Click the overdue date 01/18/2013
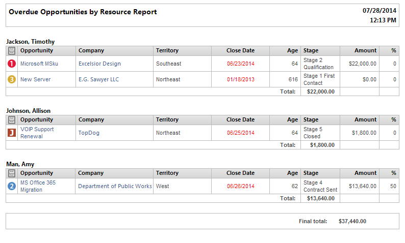 [240, 79]
